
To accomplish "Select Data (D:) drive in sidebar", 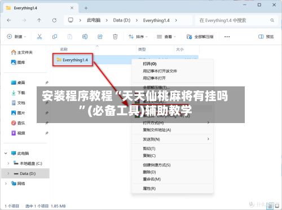I will point(25,173).
